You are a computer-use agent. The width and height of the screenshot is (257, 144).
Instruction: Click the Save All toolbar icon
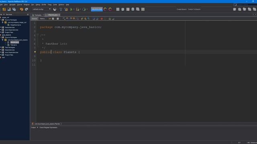[14, 9]
